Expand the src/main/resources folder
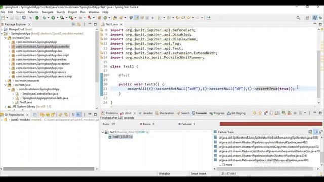 coord(6,81)
